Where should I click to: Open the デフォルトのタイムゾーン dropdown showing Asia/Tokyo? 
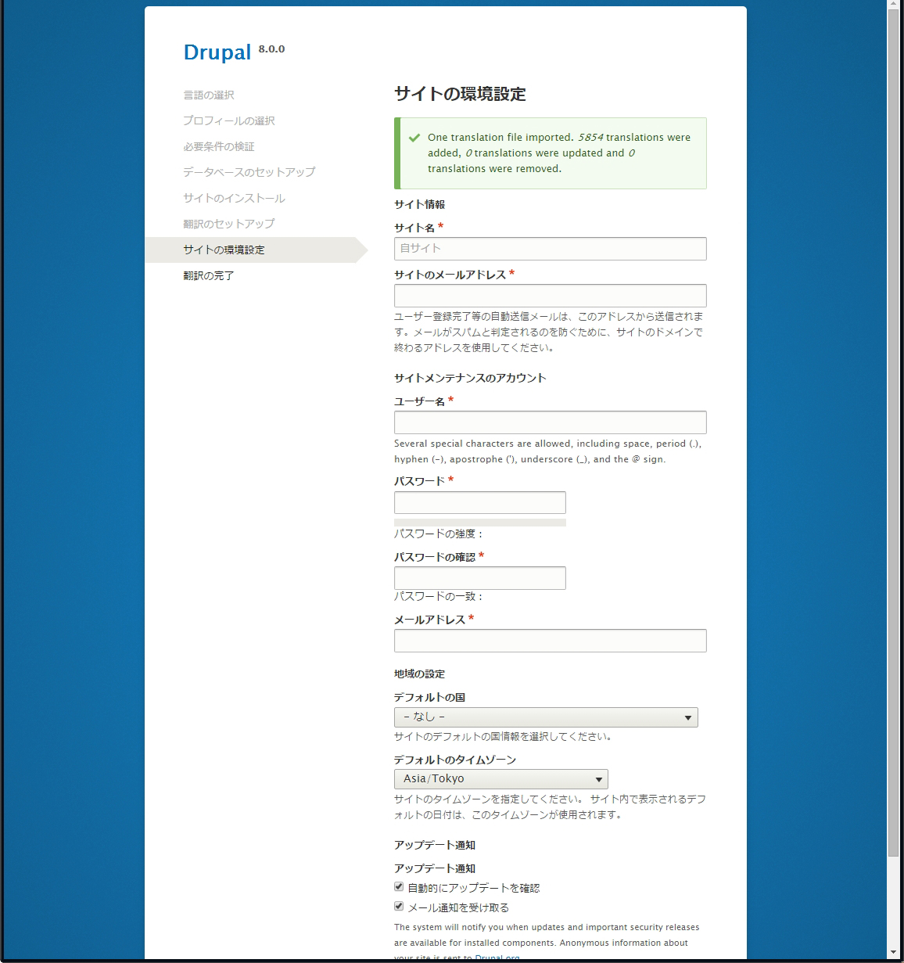(x=500, y=779)
